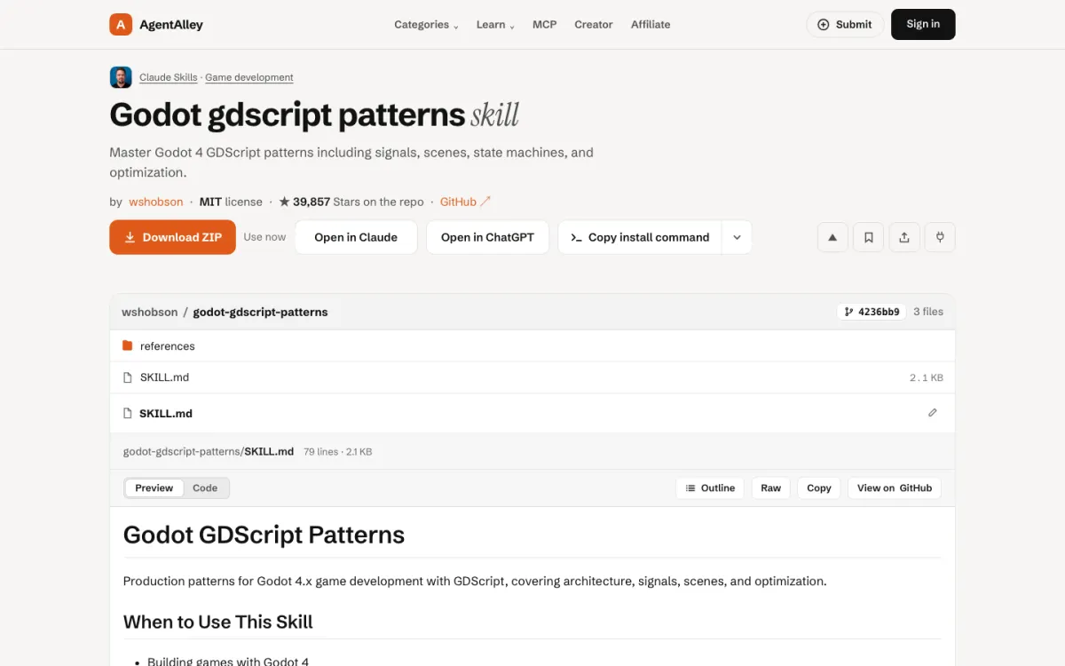Click the MIT license text
This screenshot has height=666, width=1065.
pyautogui.click(x=231, y=202)
